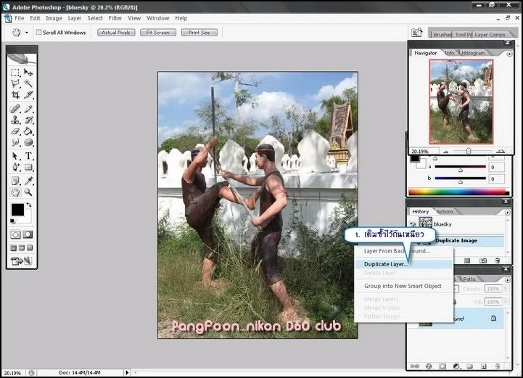523x378 pixels.
Task: Choose Duplicate Layer from context menu
Action: tap(403, 264)
